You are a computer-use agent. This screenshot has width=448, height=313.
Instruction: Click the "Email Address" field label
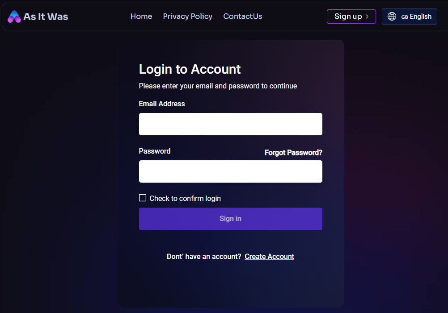coord(162,104)
